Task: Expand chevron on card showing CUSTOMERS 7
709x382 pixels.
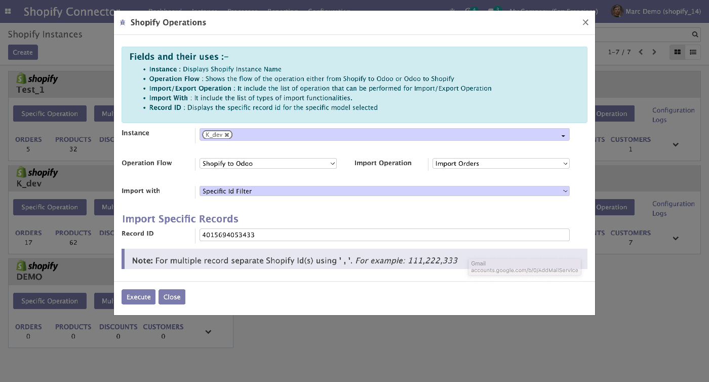Action: pyautogui.click(x=676, y=238)
